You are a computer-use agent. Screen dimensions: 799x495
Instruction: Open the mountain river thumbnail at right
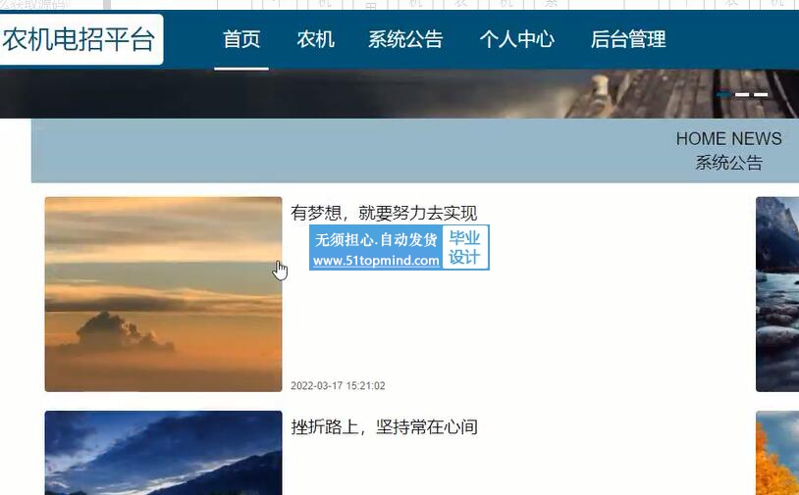pos(777,294)
